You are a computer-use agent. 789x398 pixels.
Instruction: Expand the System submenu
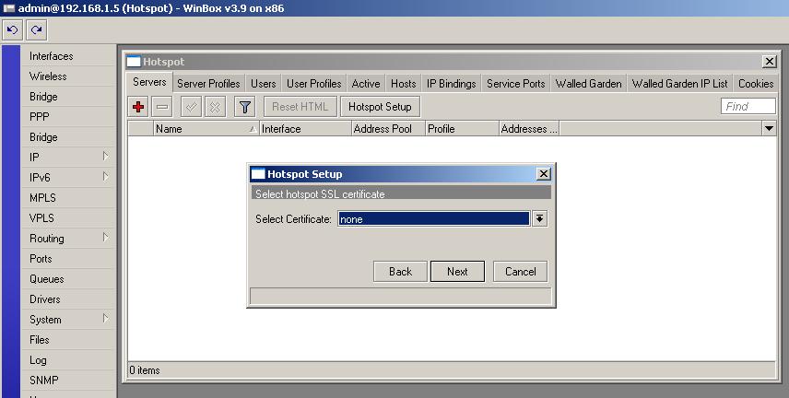point(106,319)
